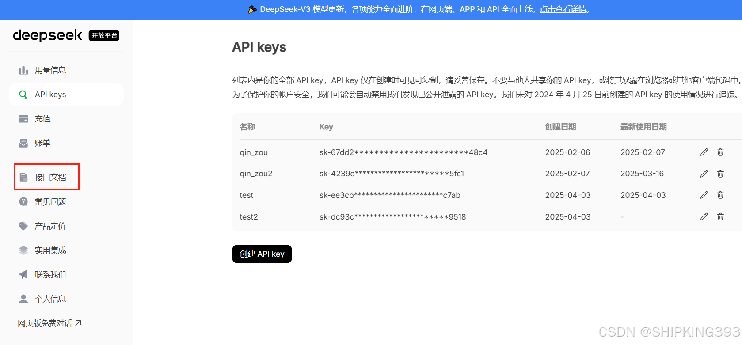Click the name cell test2
The image size is (742, 345).
[x=249, y=217]
